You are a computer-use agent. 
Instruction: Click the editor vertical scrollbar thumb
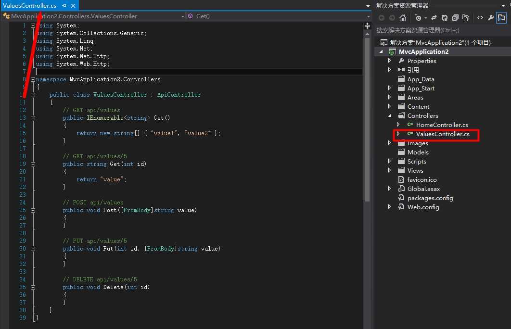(367, 120)
